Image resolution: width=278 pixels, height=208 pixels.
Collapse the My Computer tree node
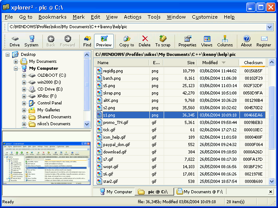coord(16,68)
